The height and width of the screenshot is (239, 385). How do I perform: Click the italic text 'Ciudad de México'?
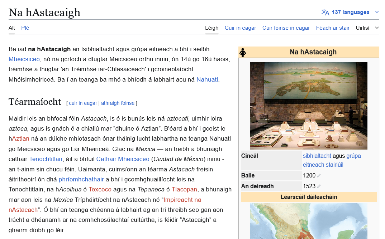pyautogui.click(x=178, y=159)
